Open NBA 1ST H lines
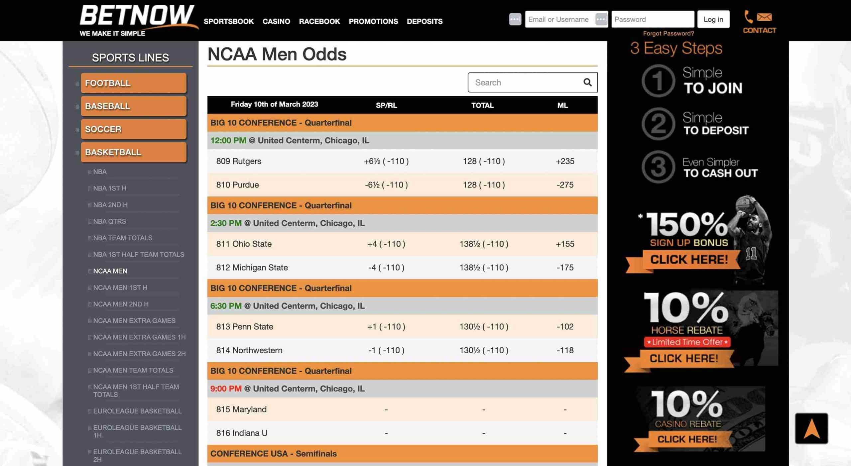This screenshot has width=851, height=466. (110, 188)
